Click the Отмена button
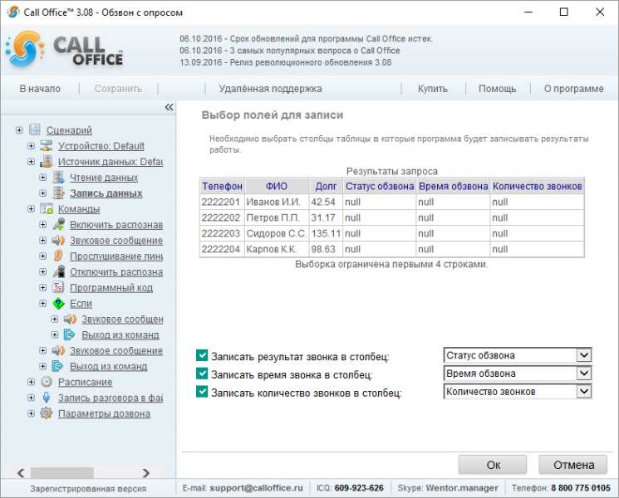Screen dimensions: 619x498 tap(573, 465)
